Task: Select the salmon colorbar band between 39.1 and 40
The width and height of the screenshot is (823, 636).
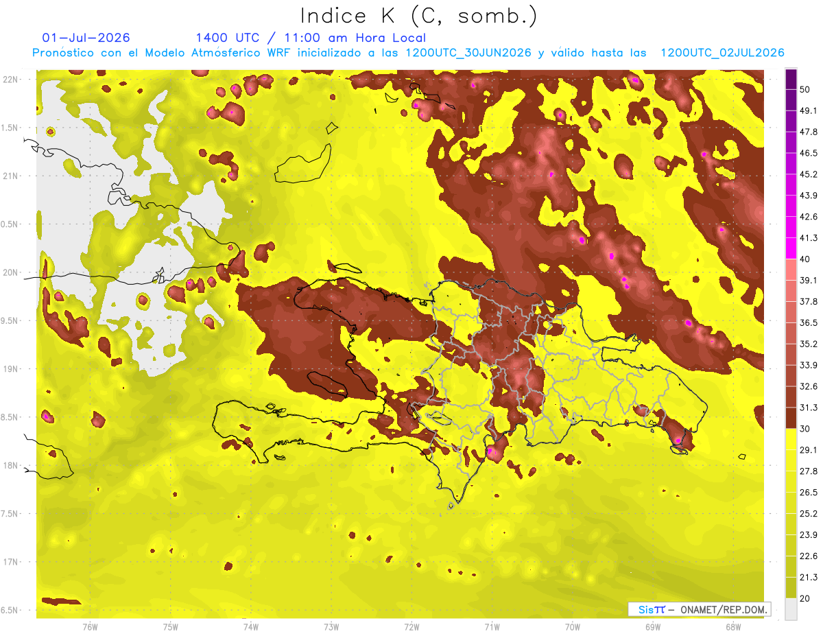Action: 791,270
